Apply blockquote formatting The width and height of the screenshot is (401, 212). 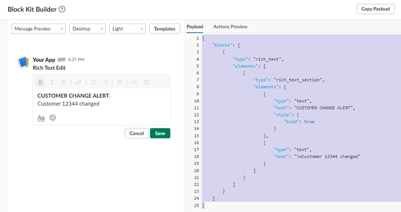click(120, 82)
